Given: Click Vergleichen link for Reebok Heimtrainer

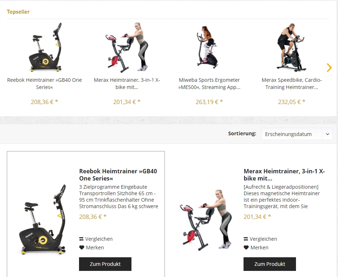Looking at the screenshot, I should 96,239.
